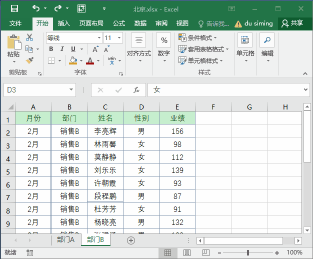Open the Quick Access Toolbar customize arrow
Viewport: 313px width, 259px height.
tap(104, 8)
